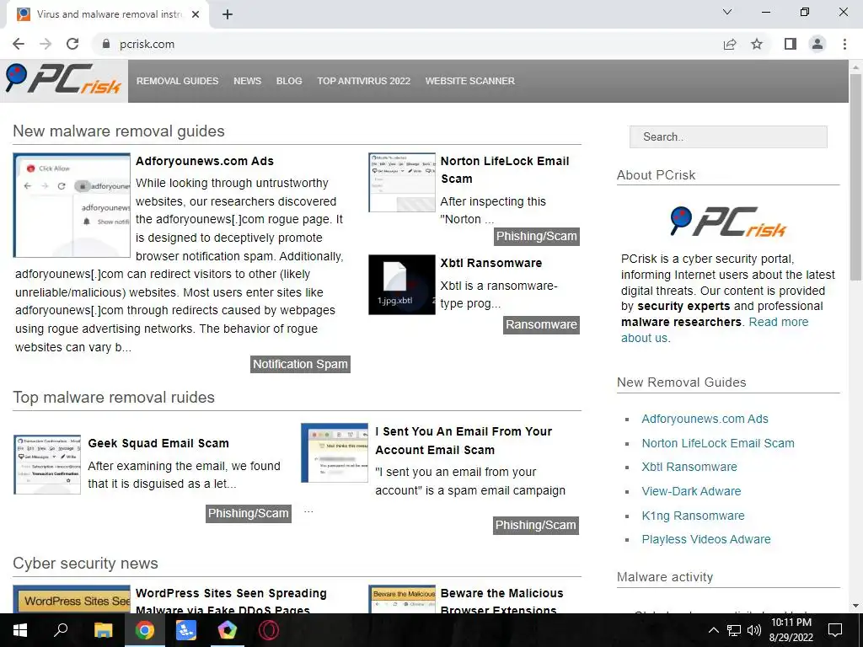
Task: Open a new browser tab
Action: (x=228, y=14)
